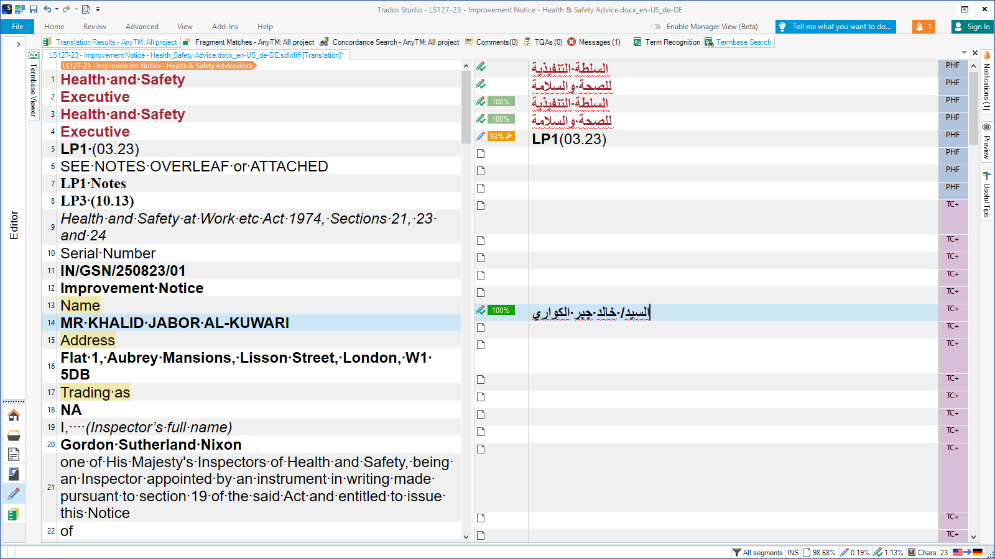Image resolution: width=995 pixels, height=559 pixels.
Task: Switch to Fragment Matches AnyTM tab
Action: coord(249,42)
